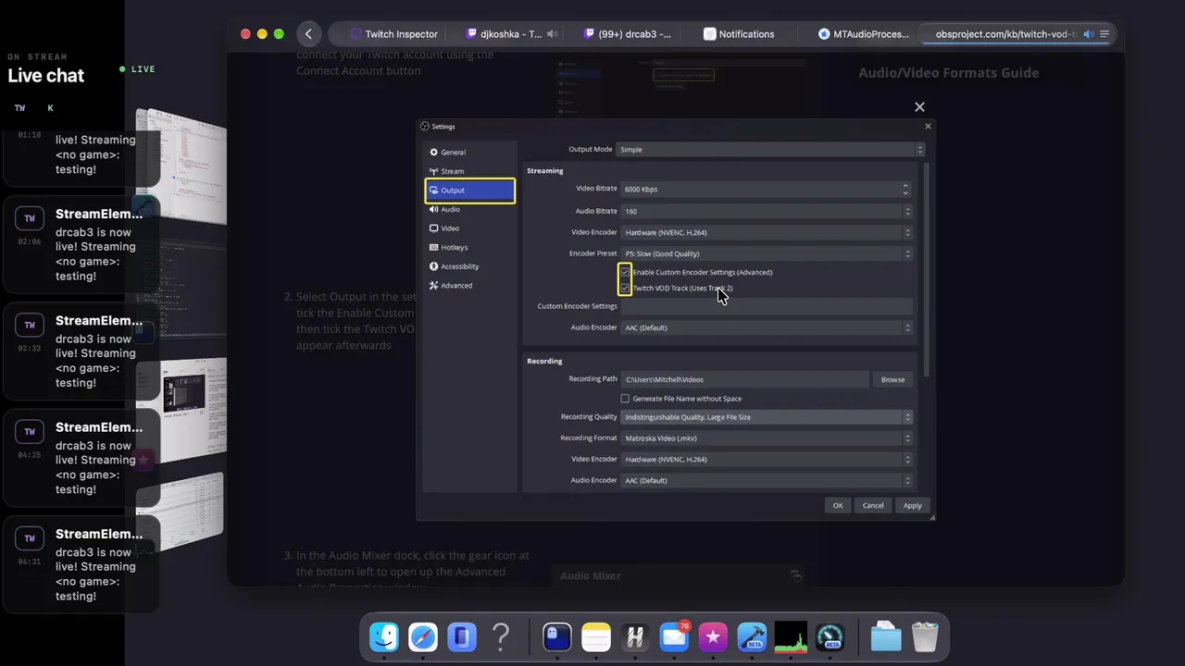Click the Custom Encoder Settings field
1185x666 pixels.
click(x=767, y=306)
